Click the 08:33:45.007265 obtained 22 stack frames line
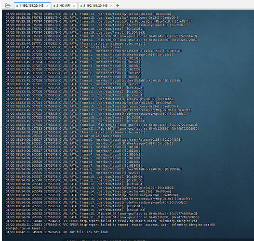This screenshot has width=254, height=241. (63, 47)
